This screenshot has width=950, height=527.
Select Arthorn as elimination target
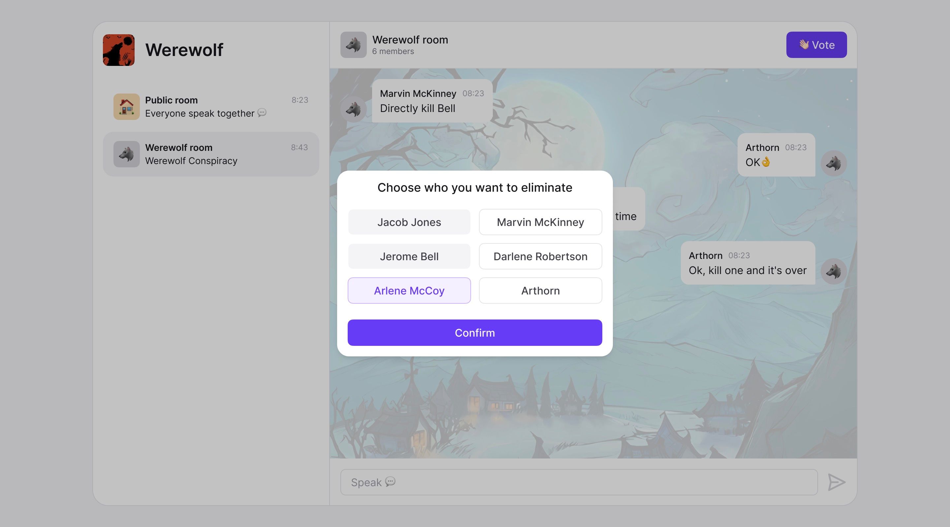(540, 290)
